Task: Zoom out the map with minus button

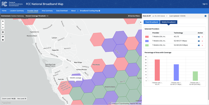Action: click(x=3, y=25)
